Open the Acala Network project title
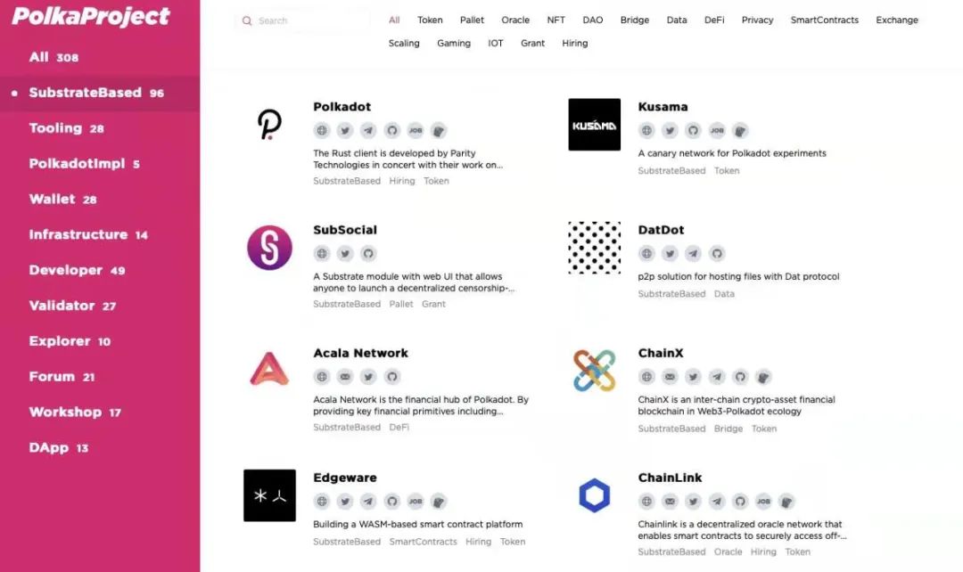 (x=360, y=353)
